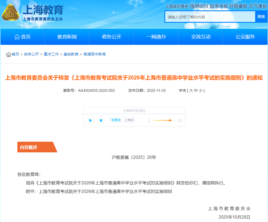Click the home icon in the breadcrumb trail
268x222 pixels.
coord(8,54)
